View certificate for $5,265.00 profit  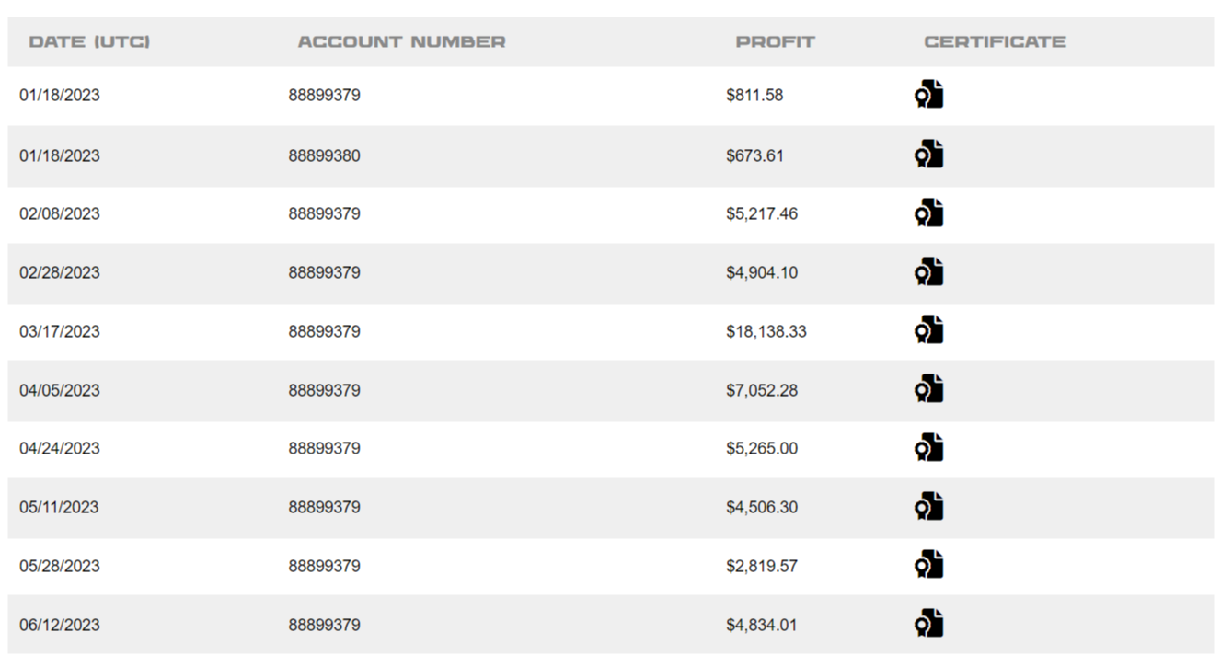929,448
